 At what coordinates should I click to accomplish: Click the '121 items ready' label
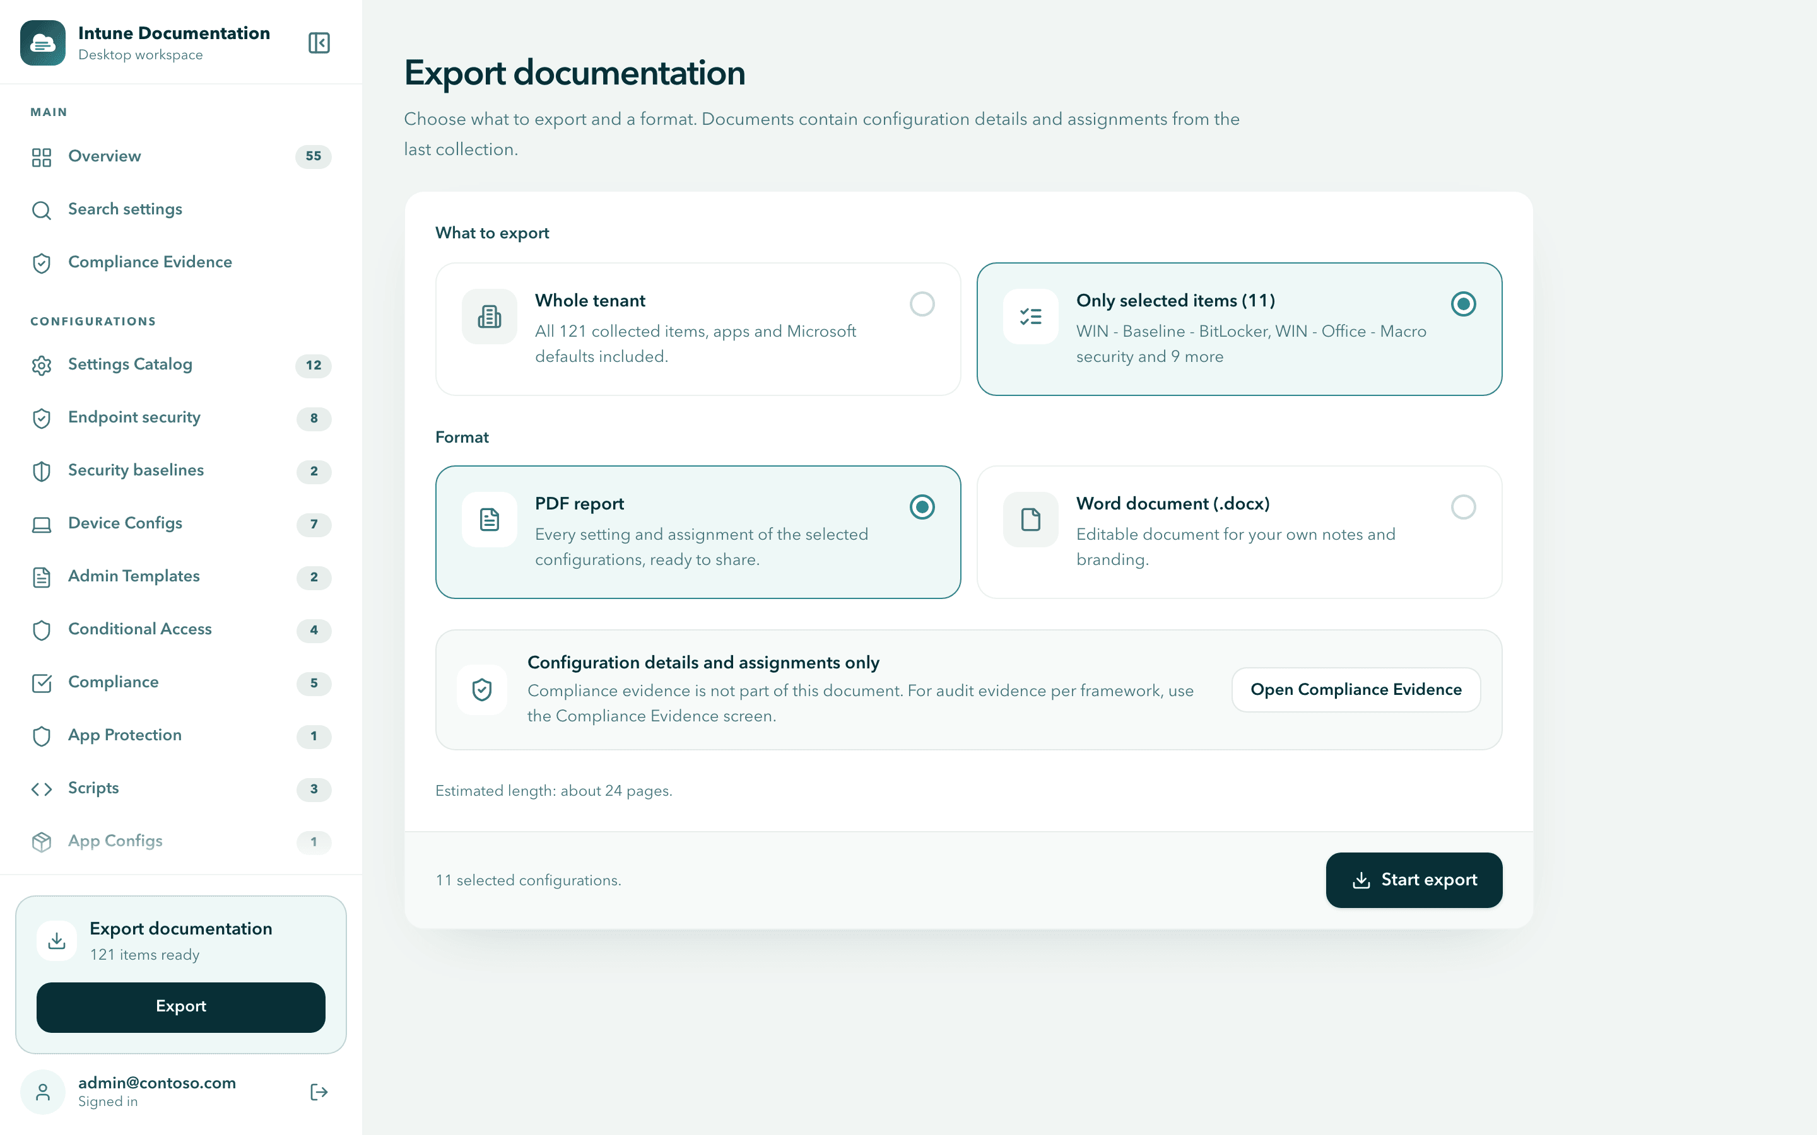145,955
